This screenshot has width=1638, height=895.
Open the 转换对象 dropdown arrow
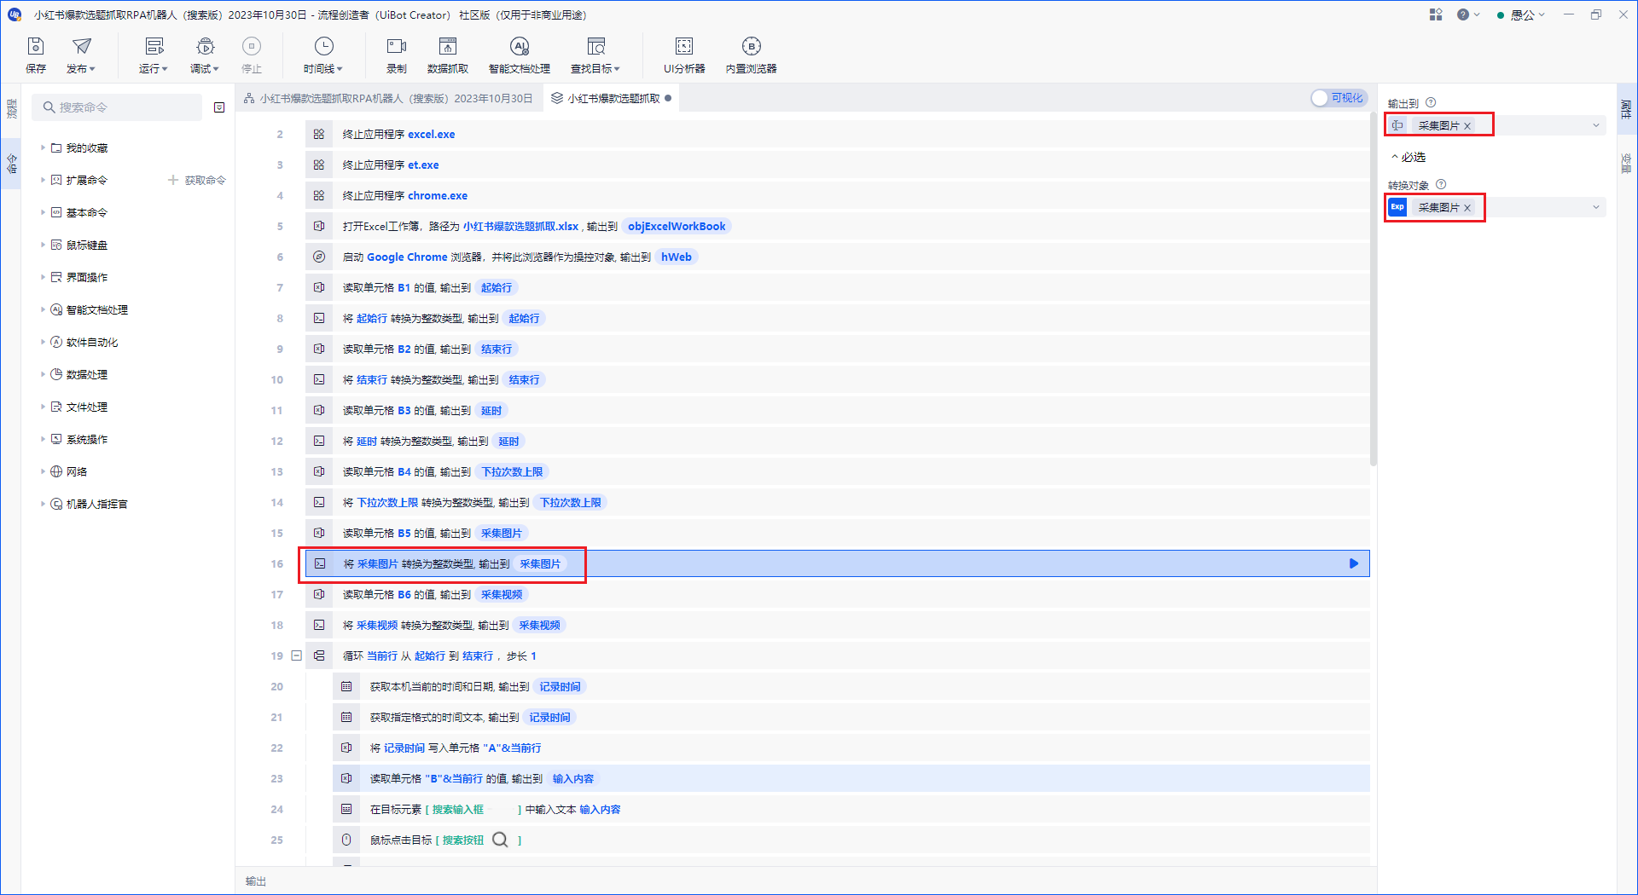click(1595, 207)
